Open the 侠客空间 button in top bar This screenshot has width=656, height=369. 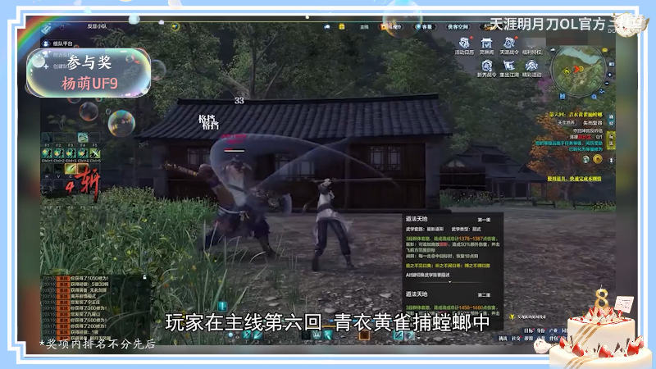coord(458,27)
